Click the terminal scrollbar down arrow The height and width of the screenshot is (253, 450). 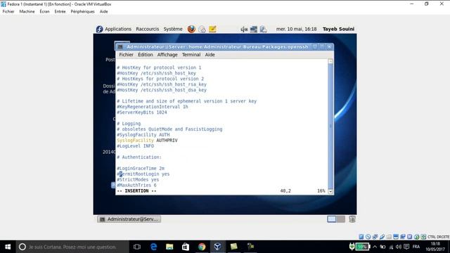[x=330, y=191]
